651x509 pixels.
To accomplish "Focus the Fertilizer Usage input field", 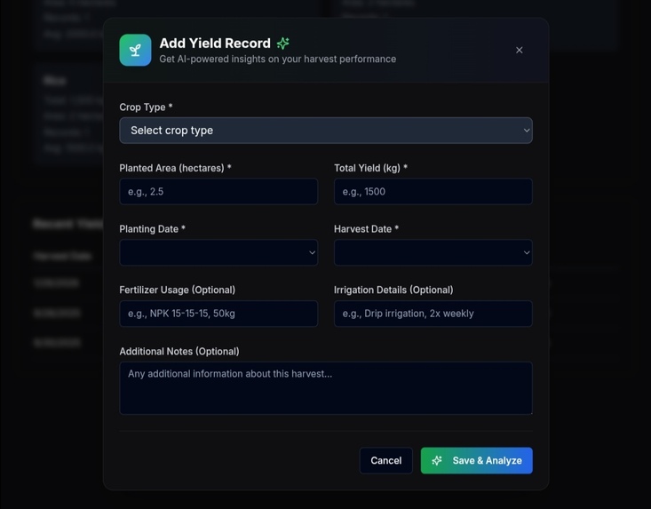I will 218,314.
